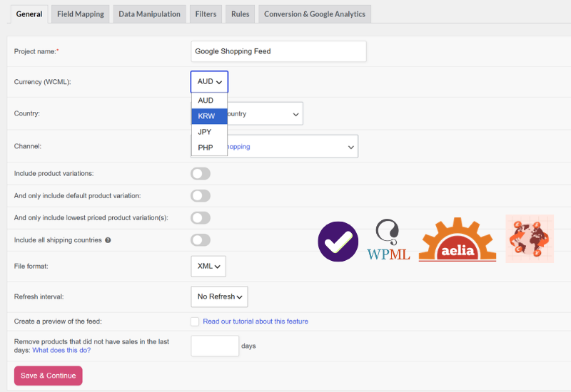Click the globe with orange arrows logo
Viewport: 571px width, 392px height.
click(x=530, y=239)
